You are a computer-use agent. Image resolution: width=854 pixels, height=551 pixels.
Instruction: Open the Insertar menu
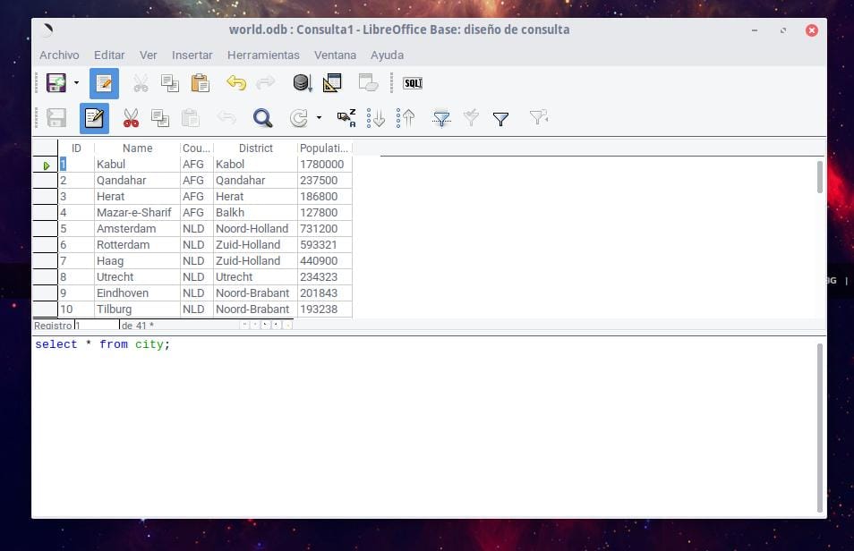192,55
